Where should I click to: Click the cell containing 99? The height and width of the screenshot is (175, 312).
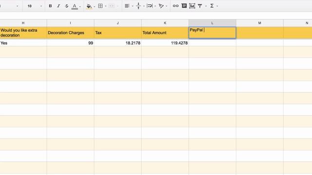pos(70,43)
